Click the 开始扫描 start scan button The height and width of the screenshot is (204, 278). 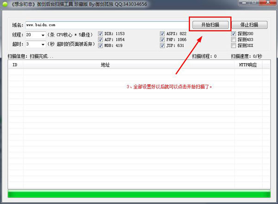coord(210,25)
